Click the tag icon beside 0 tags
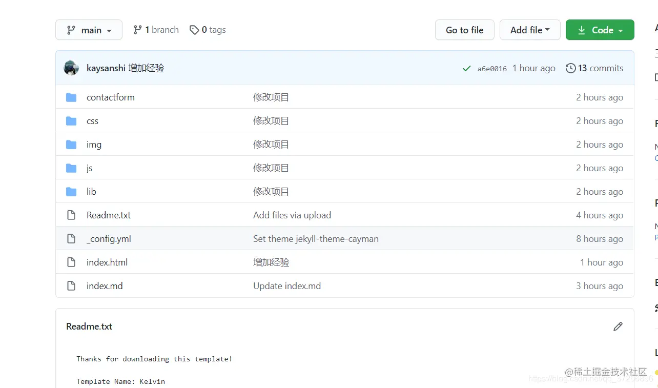 (x=194, y=30)
